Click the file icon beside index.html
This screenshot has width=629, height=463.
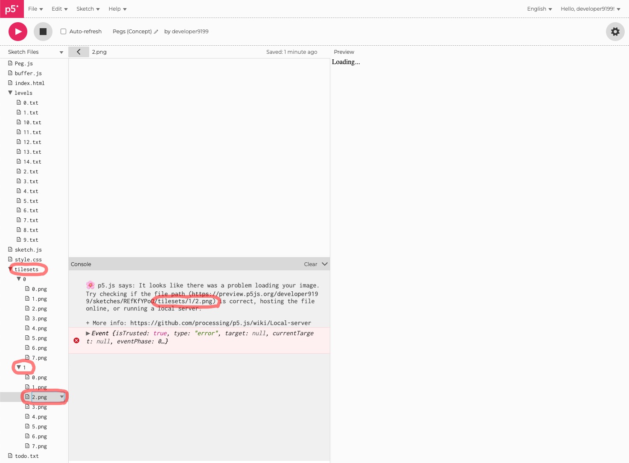click(10, 83)
